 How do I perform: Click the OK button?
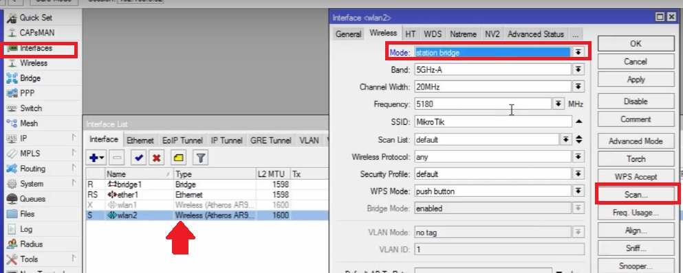[636, 43]
